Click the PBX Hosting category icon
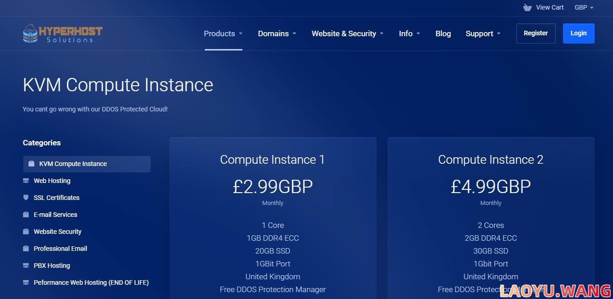 (x=26, y=266)
